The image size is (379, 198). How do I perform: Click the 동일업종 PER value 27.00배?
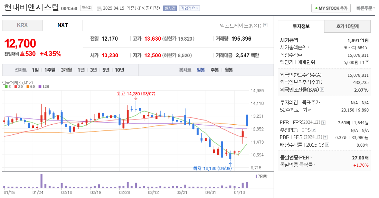tap(360, 158)
